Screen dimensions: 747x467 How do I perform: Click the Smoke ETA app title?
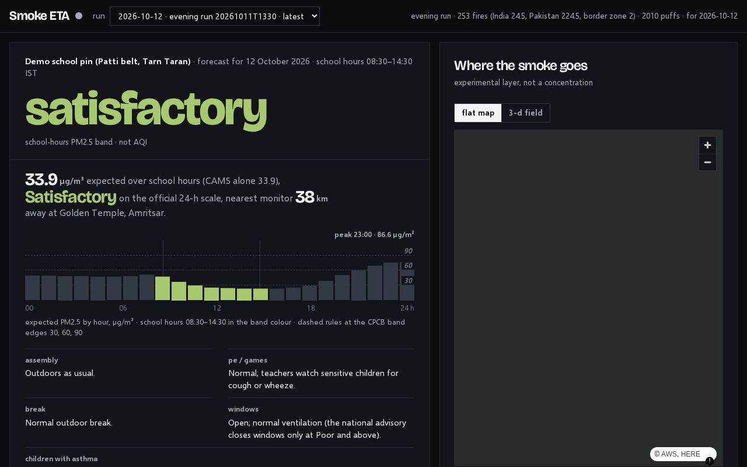39,16
